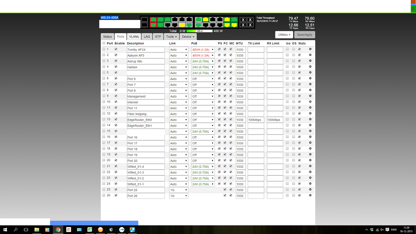This screenshot has height=234, width=416.
Task: Go to the Status tab
Action: tap(107, 37)
